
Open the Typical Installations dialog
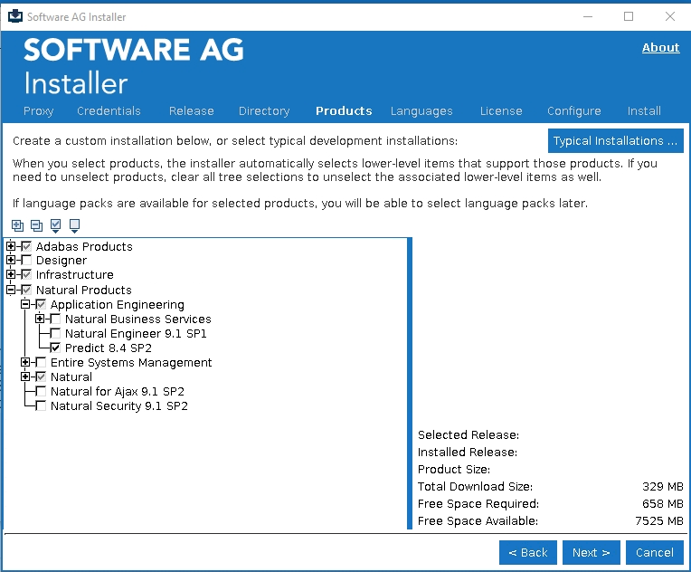(x=615, y=141)
